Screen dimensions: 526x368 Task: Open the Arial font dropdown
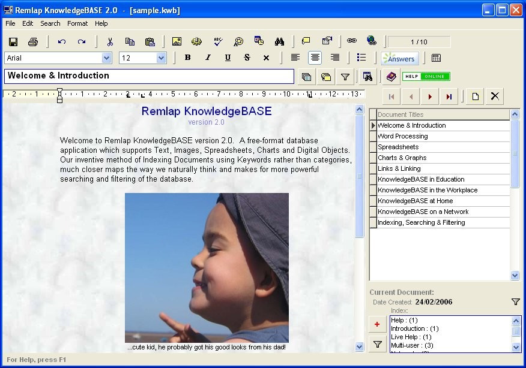(107, 58)
